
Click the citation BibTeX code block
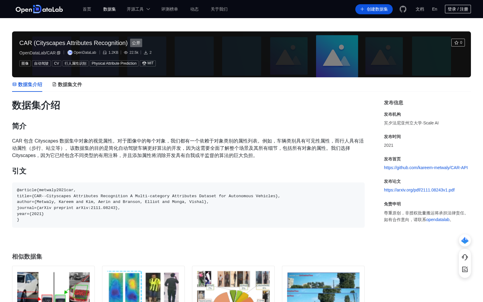pos(188,205)
